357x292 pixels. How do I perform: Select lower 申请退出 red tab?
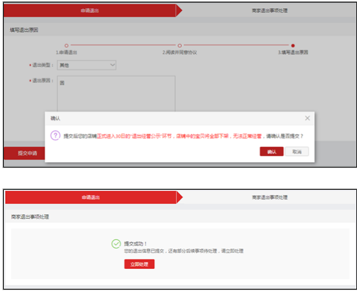click(x=91, y=197)
